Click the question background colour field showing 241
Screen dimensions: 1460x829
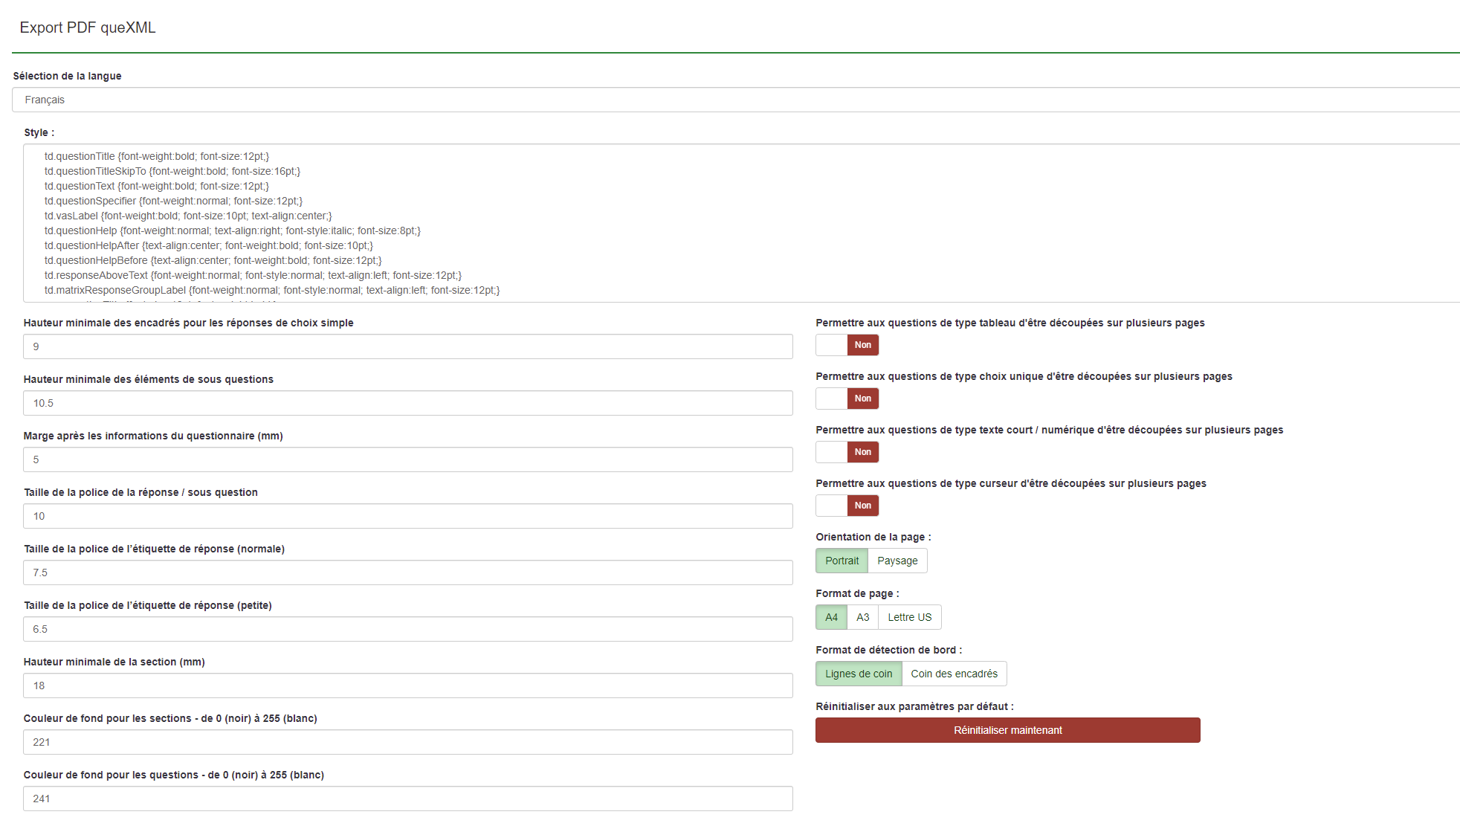[407, 799]
